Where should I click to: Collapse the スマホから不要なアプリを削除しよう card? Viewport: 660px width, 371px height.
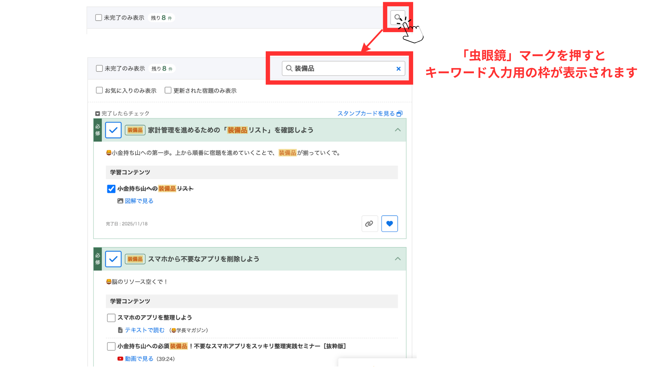pos(397,259)
